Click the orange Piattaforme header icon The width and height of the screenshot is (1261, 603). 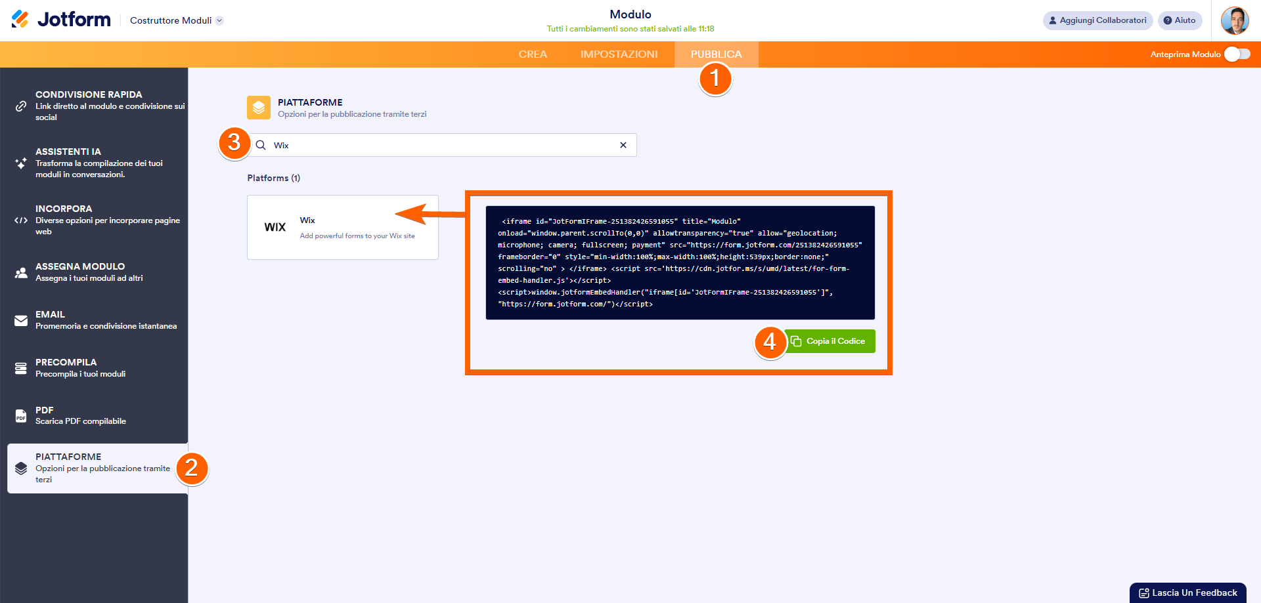point(259,108)
